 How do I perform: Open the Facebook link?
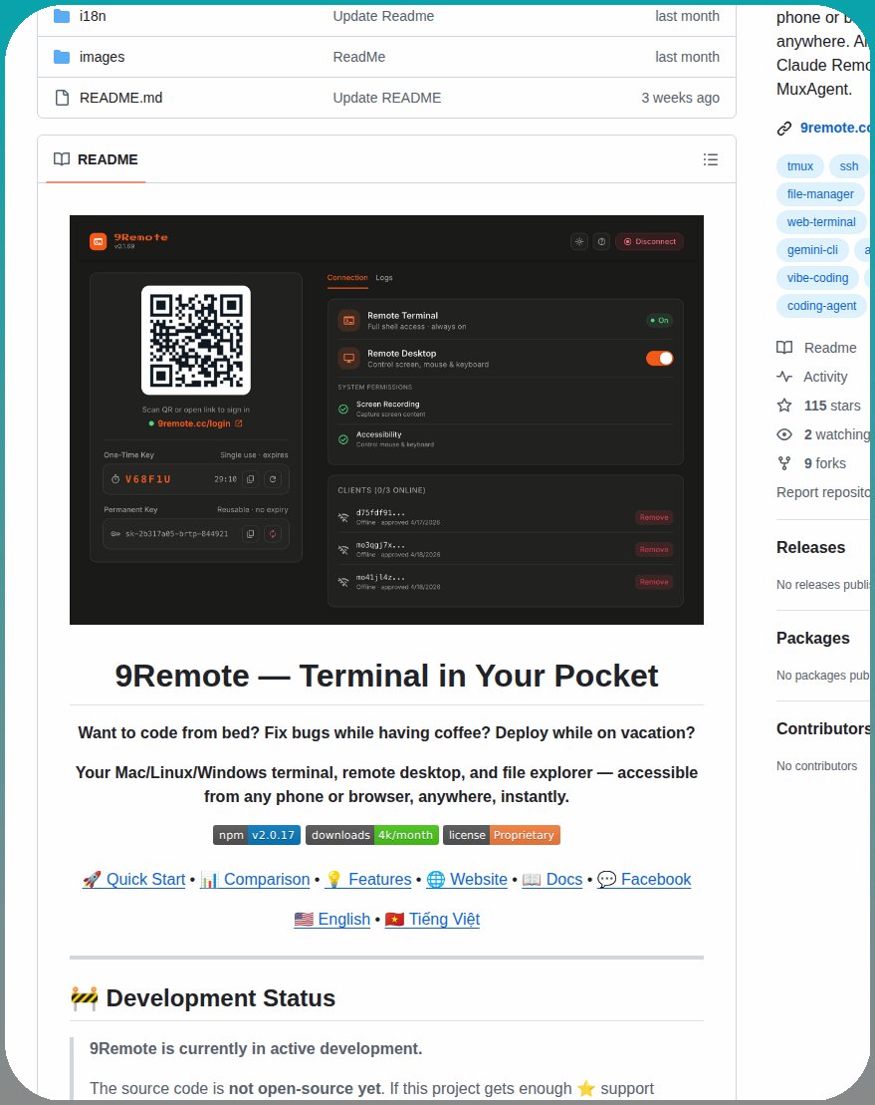[644, 880]
